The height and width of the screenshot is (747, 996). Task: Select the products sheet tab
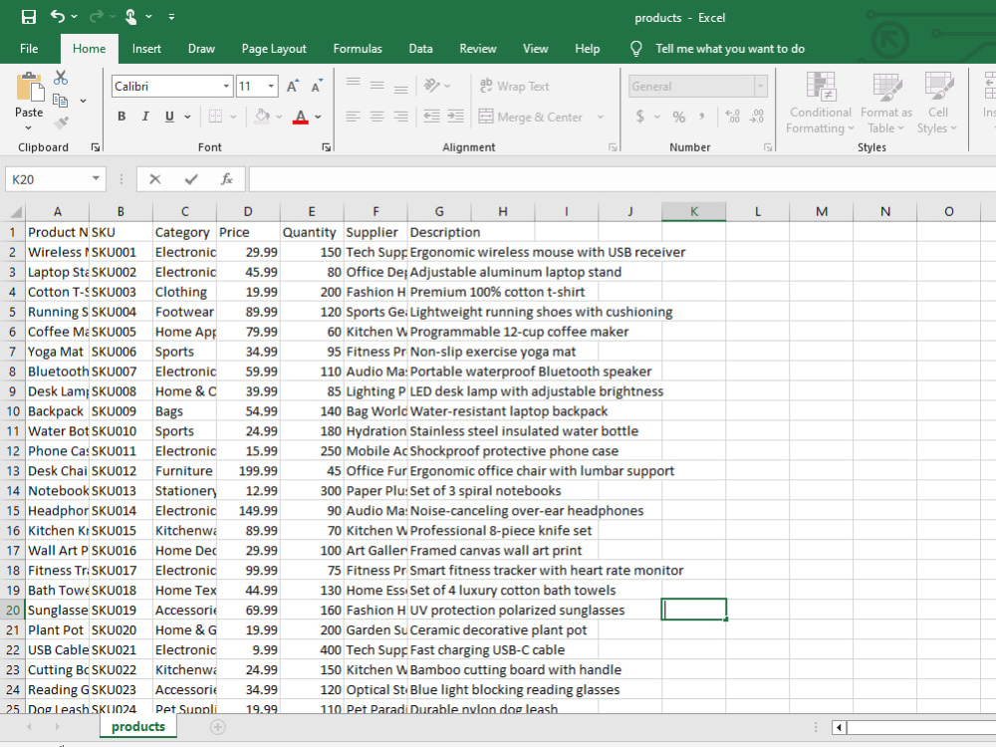coord(137,727)
